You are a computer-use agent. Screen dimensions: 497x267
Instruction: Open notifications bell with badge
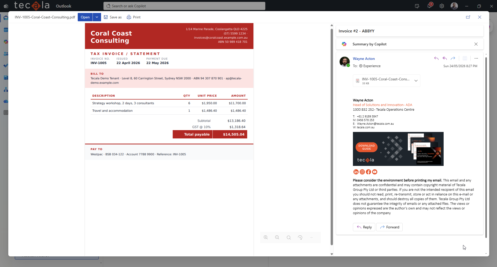[429, 6]
